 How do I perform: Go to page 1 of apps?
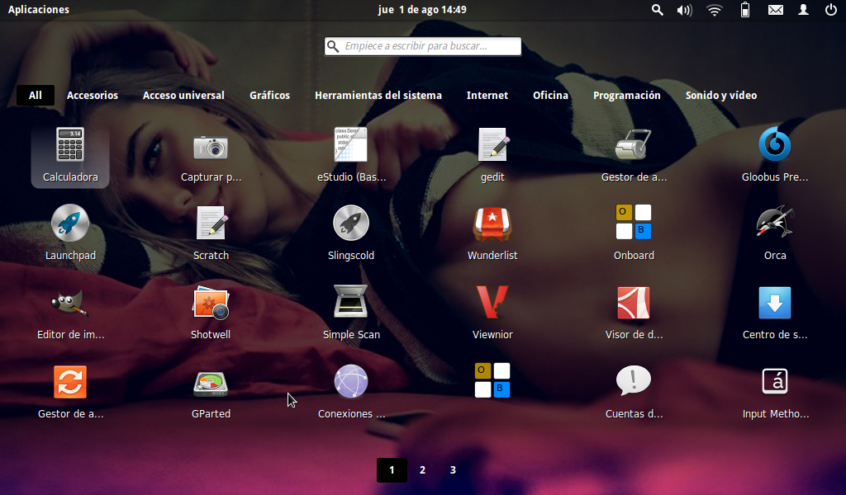pyautogui.click(x=392, y=469)
